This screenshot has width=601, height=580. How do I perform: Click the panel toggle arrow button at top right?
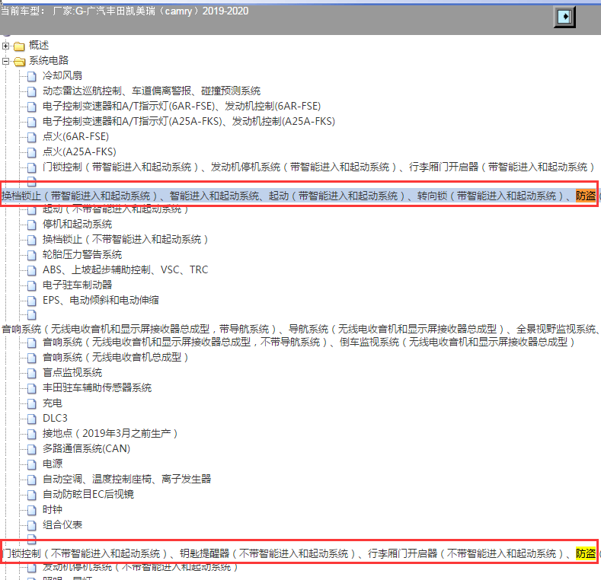(564, 17)
